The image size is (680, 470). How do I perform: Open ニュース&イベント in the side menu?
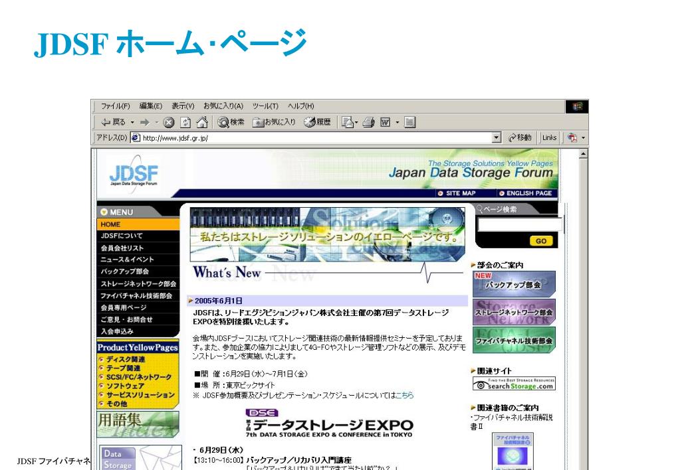tap(138, 260)
